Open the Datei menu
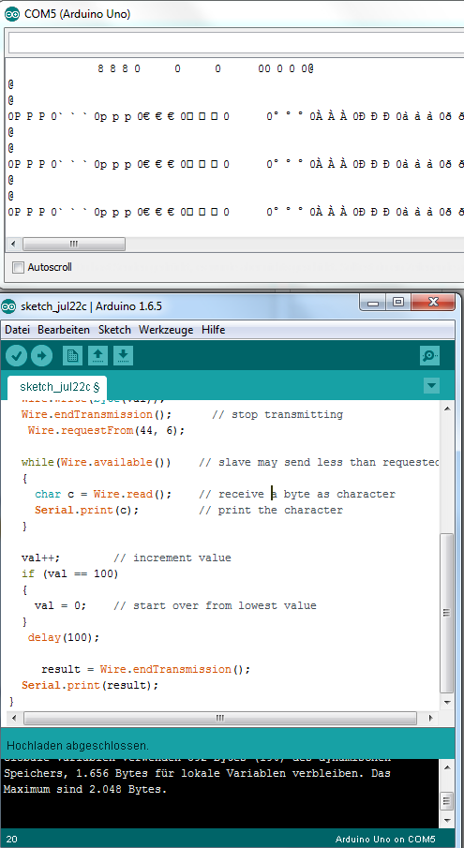The height and width of the screenshot is (848, 464). click(17, 329)
